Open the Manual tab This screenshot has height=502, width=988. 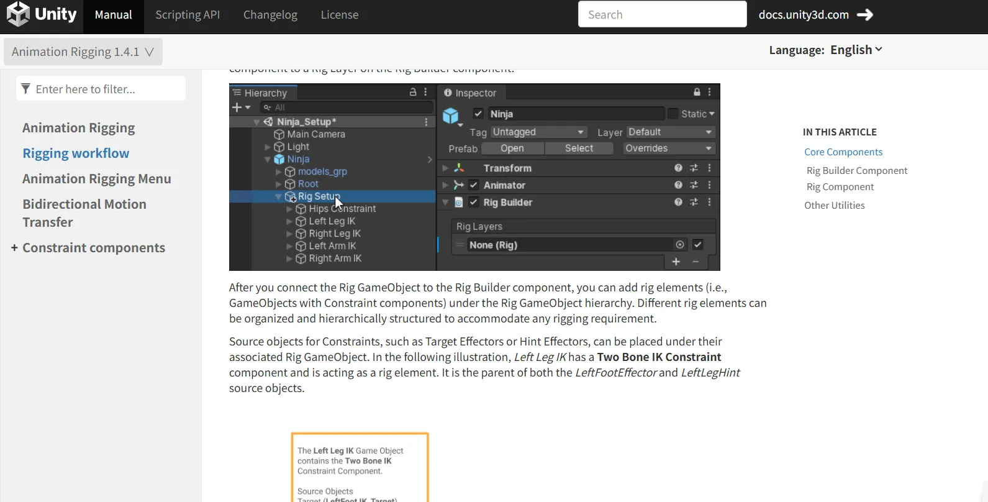113,15
